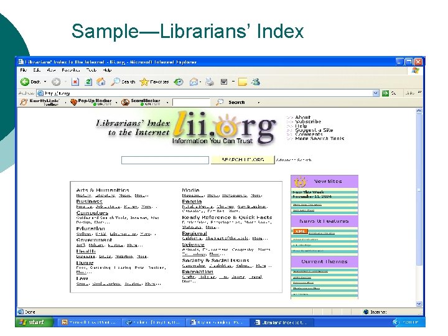Open the EarthLink Search dropdown arrow
448x336 pixels.
pyautogui.click(x=259, y=102)
